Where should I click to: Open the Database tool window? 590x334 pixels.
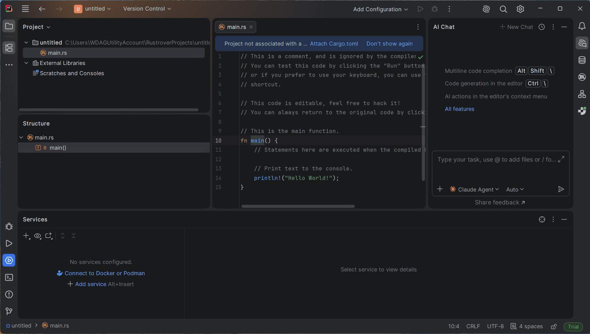click(x=582, y=60)
